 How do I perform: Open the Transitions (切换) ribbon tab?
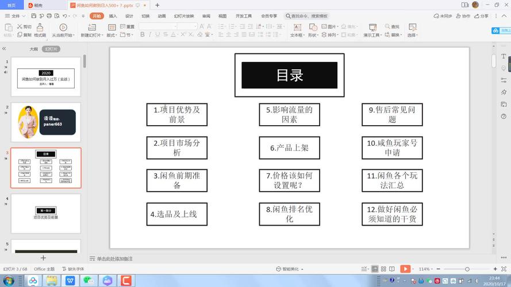(145, 16)
